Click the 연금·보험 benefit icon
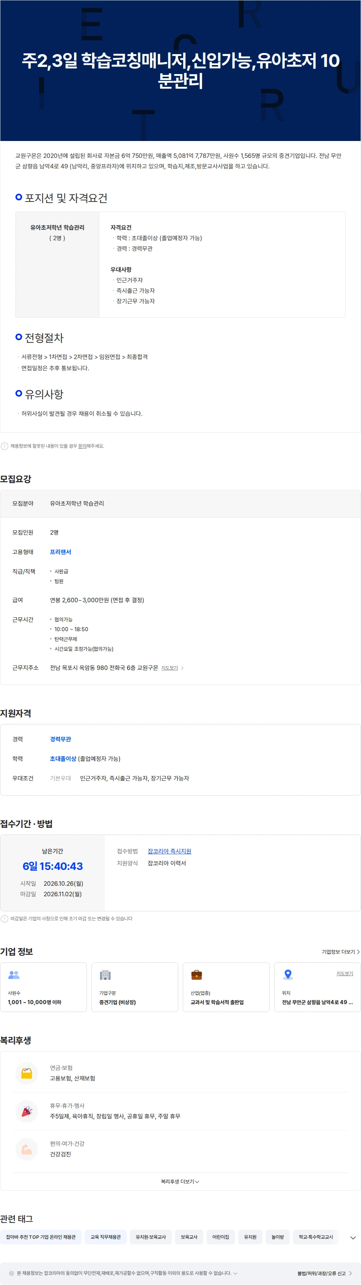Viewport: 361px width, 1285px height. 27,1073
